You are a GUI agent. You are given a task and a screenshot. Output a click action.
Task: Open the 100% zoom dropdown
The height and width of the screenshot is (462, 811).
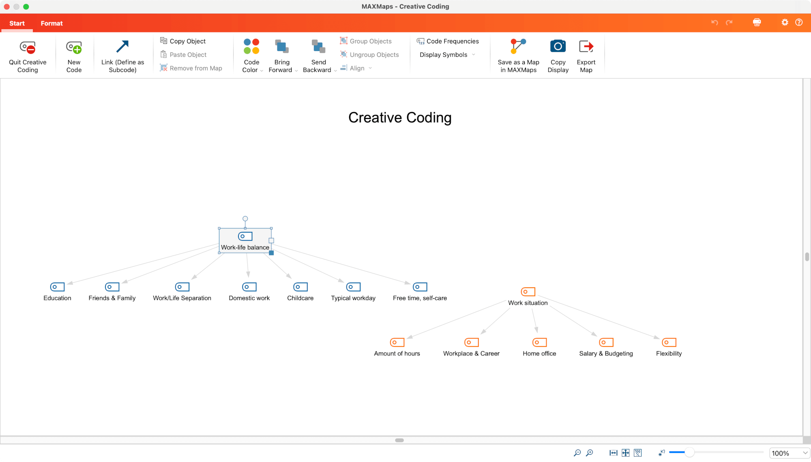789,453
